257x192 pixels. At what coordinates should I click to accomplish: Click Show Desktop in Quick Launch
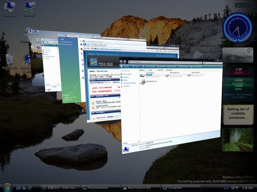tap(18, 188)
